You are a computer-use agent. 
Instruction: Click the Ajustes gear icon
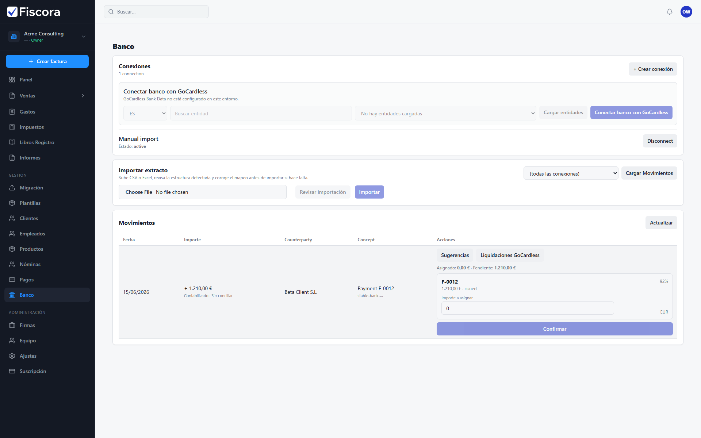(x=12, y=356)
